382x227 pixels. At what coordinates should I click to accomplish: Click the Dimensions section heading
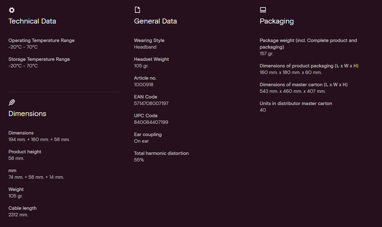[27, 113]
